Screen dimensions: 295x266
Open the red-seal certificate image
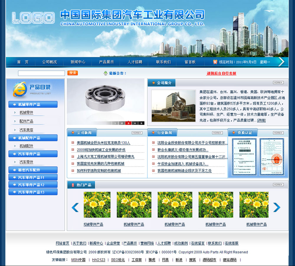tap(272, 157)
